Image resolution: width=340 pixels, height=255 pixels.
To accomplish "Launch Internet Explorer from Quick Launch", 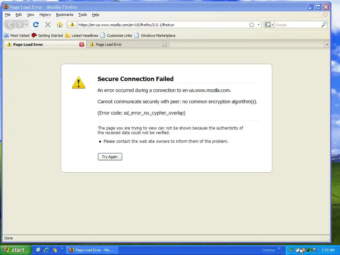I will pos(46,250).
